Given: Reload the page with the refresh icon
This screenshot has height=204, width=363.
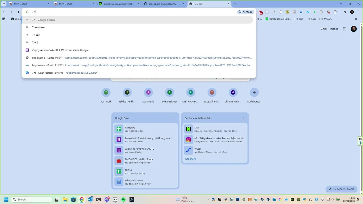Looking at the screenshot, I should (18, 12).
